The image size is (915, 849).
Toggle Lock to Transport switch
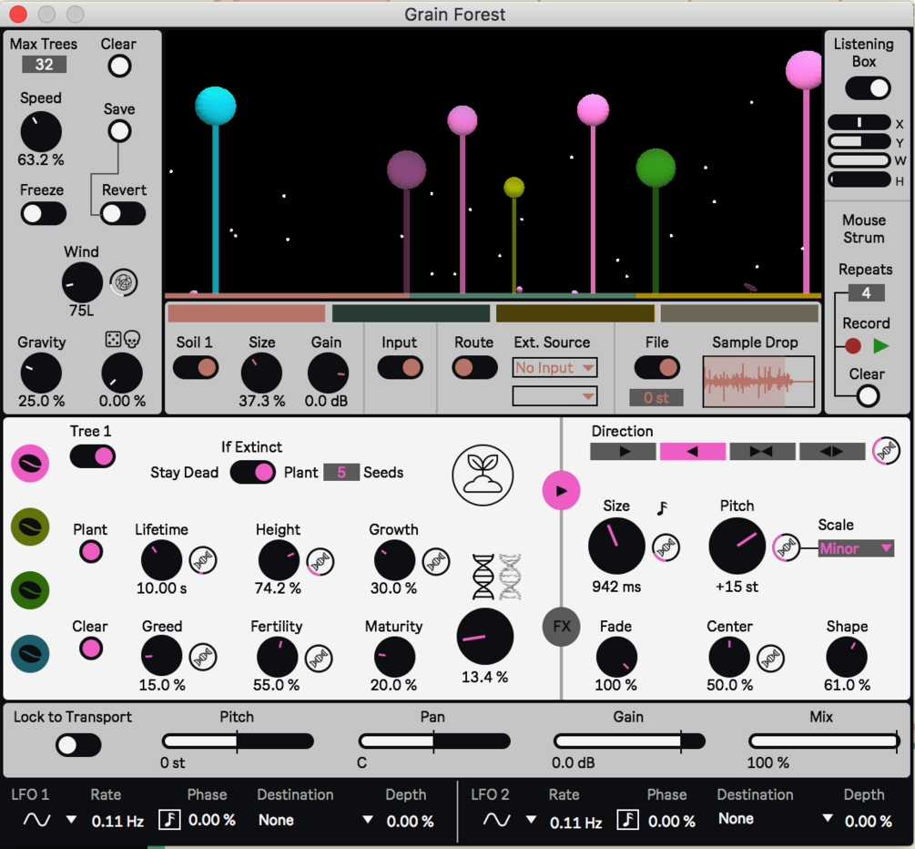coord(78,746)
